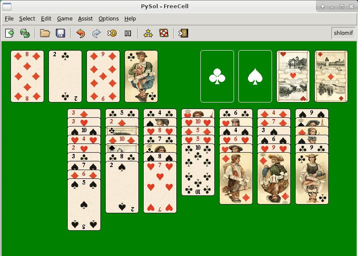Select the King of diamonds card

click(x=274, y=178)
